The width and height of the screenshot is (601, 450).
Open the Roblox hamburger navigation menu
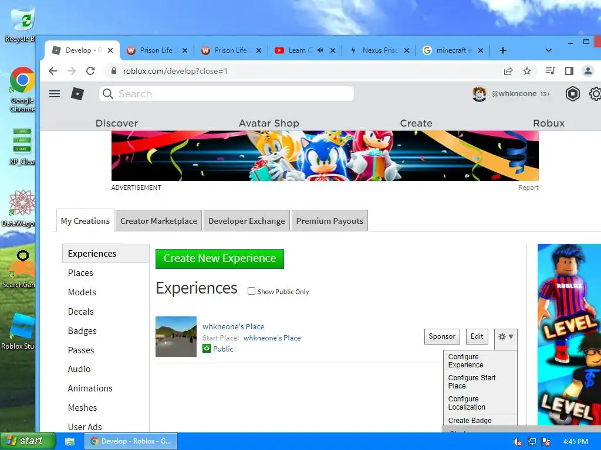55,94
